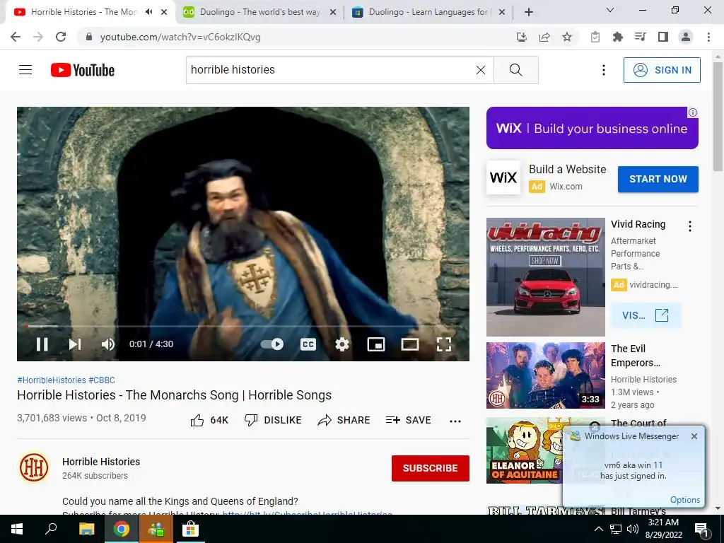This screenshot has width=724, height=543.
Task: Show hidden system tray icons
Action: click(x=598, y=529)
